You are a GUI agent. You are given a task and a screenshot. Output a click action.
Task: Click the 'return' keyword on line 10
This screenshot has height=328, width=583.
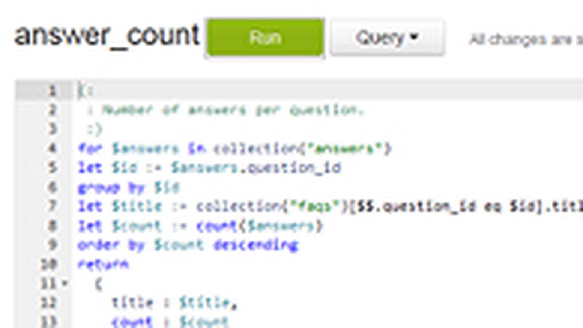(103, 264)
